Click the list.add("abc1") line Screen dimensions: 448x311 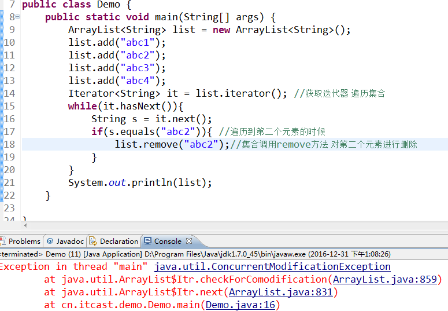[x=117, y=42]
